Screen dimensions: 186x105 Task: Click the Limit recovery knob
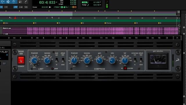[47, 60]
